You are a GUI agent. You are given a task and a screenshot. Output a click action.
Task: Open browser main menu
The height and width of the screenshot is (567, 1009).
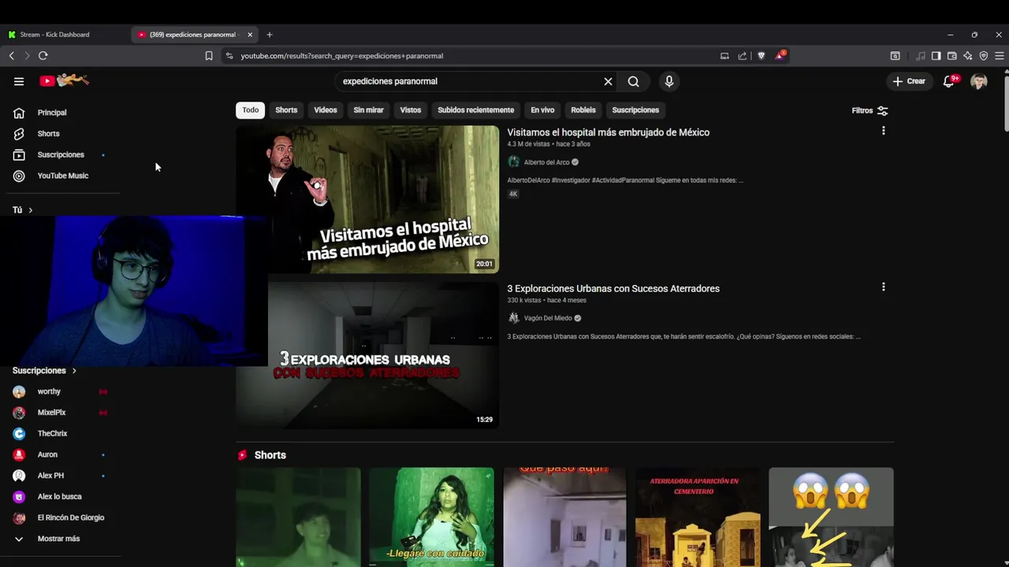1000,56
